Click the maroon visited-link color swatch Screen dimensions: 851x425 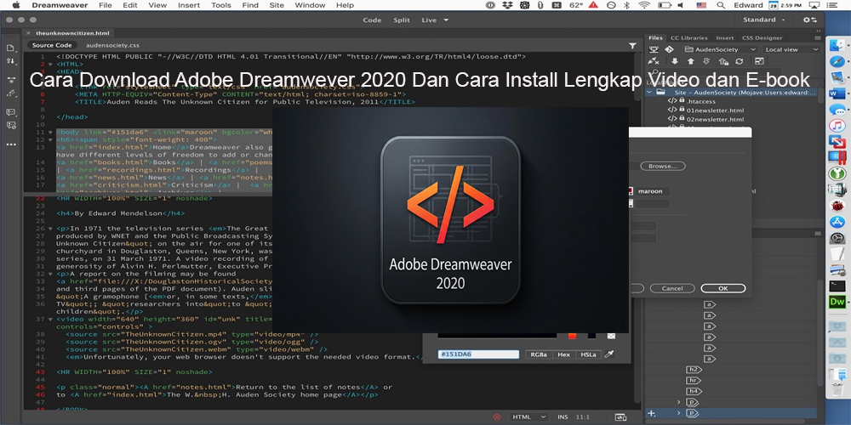tap(630, 191)
